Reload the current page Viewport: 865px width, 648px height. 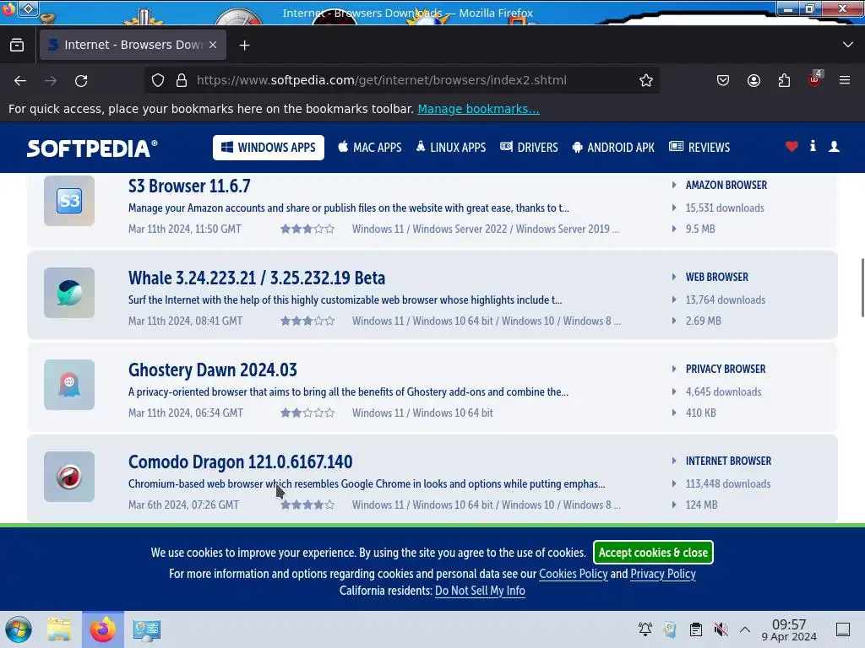[x=81, y=80]
